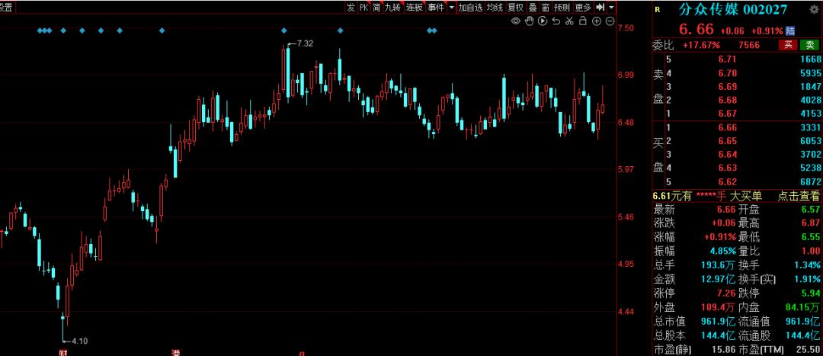Screen dimensions: 823x356
Task: Open 设置 at top left corner
Action: [6, 8]
